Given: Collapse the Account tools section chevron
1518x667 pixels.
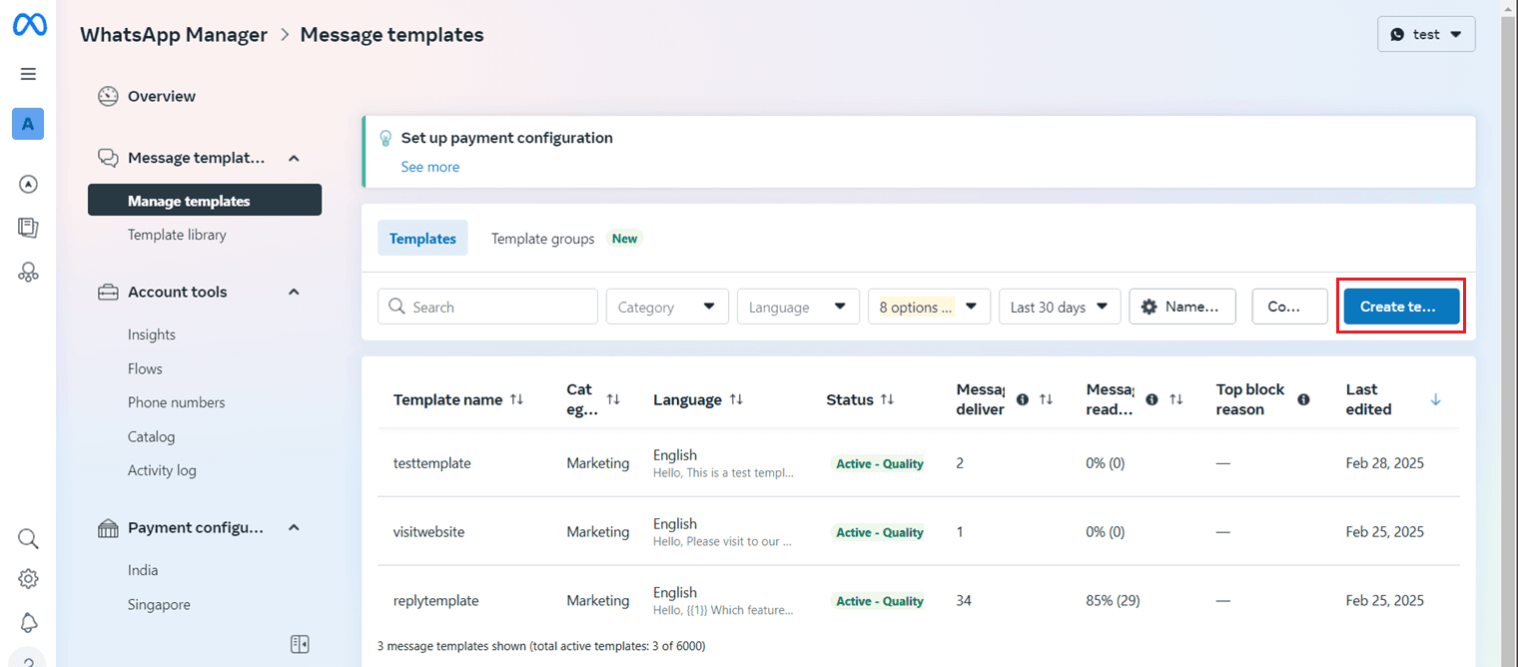Looking at the screenshot, I should [294, 292].
